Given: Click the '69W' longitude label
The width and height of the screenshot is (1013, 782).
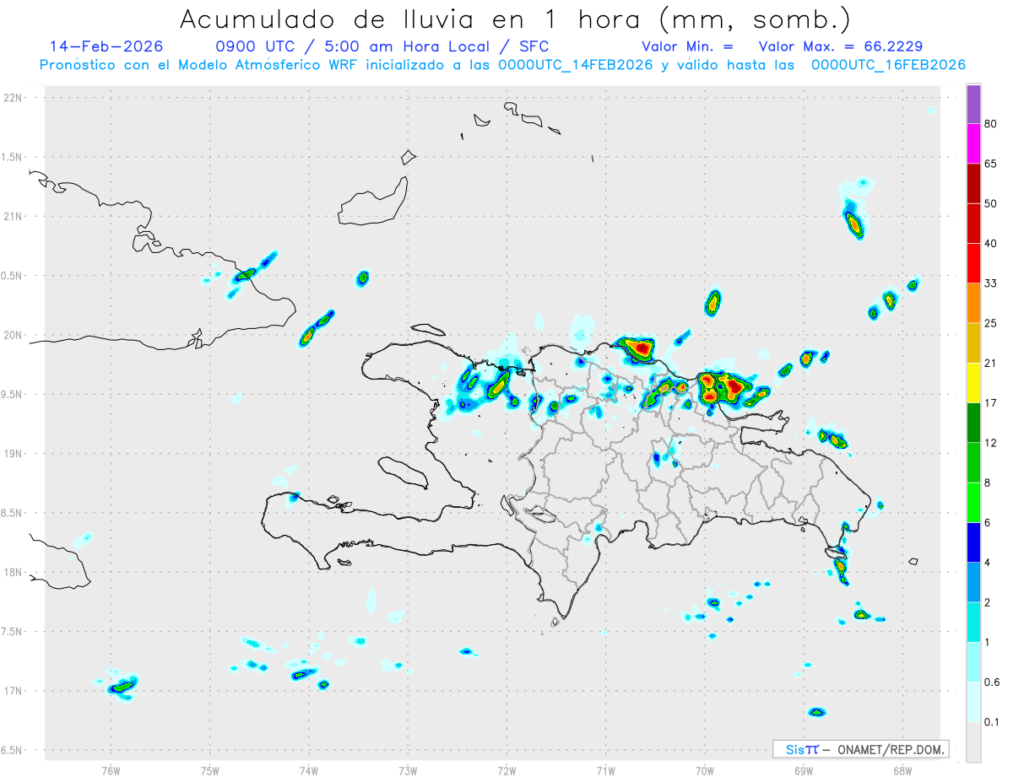Looking at the screenshot, I should pyautogui.click(x=804, y=771).
